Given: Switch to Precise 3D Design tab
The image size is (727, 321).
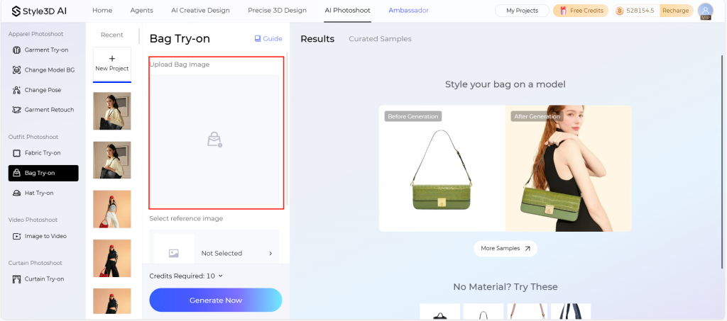Looking at the screenshot, I should 277,10.
